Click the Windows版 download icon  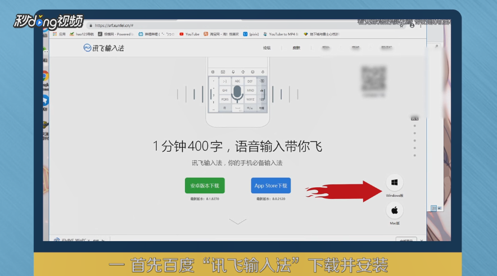394,183
